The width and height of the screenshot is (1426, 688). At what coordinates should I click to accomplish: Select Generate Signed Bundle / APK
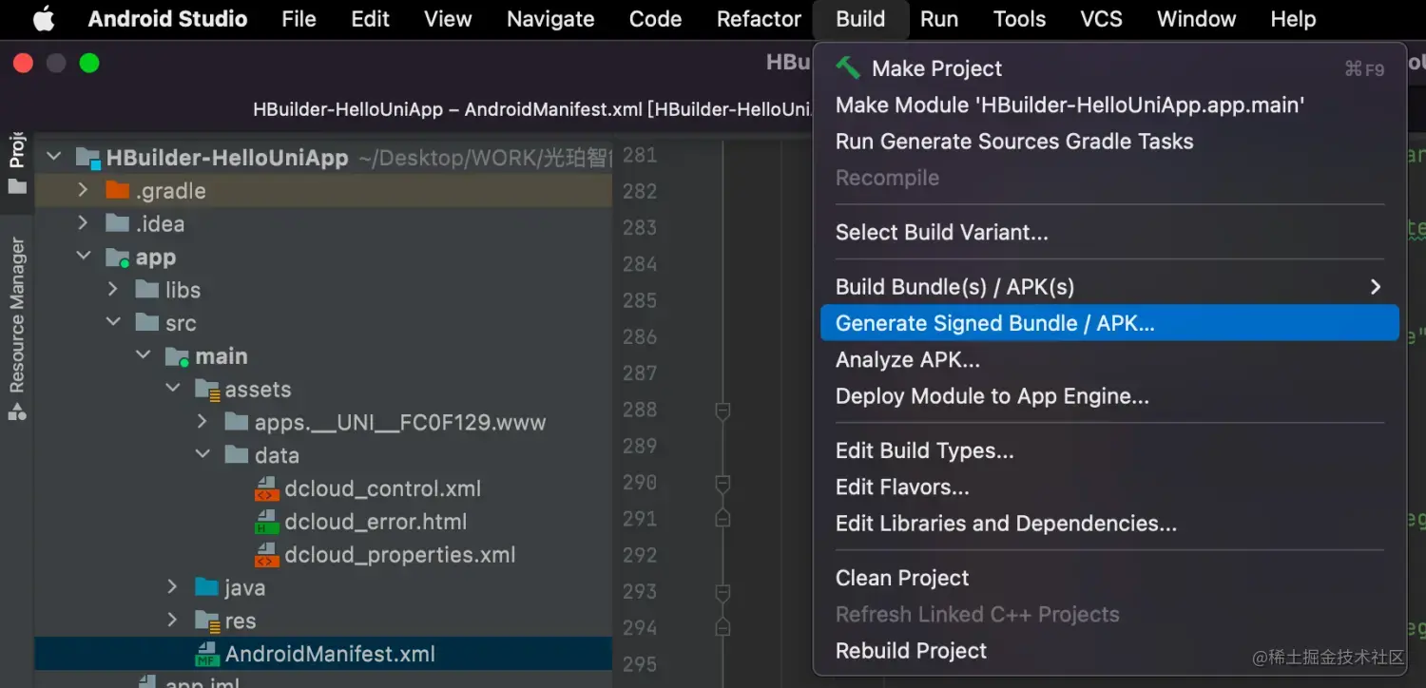(x=994, y=323)
